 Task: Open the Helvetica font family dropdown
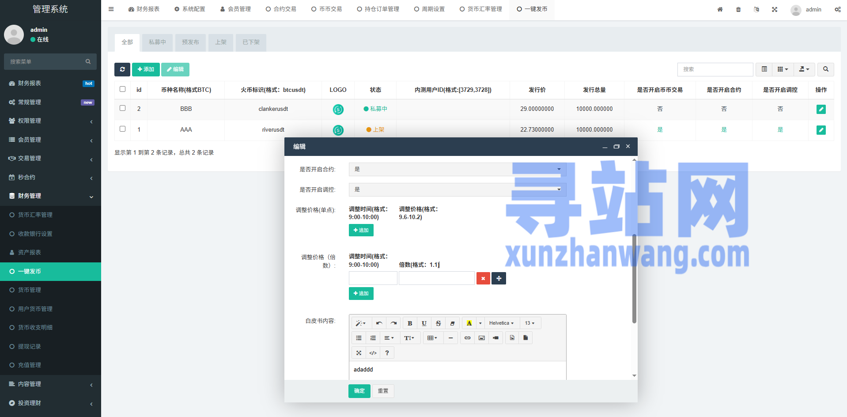pos(502,323)
